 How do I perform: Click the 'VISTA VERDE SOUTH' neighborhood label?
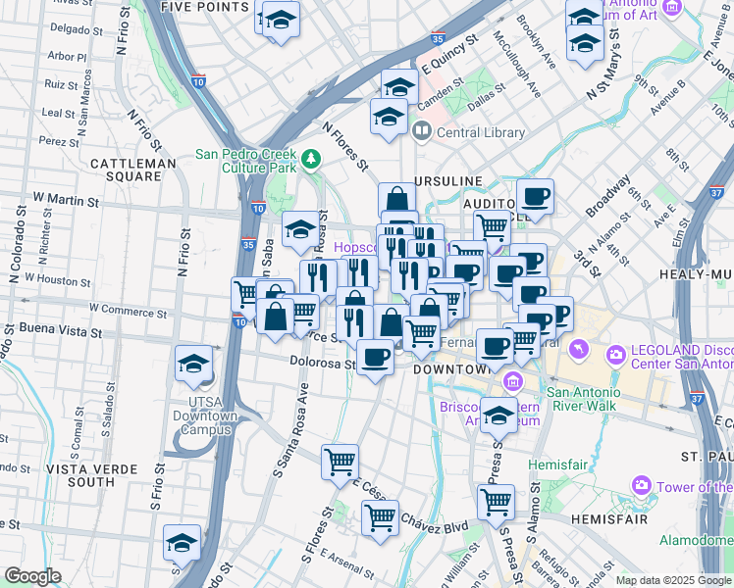point(92,476)
